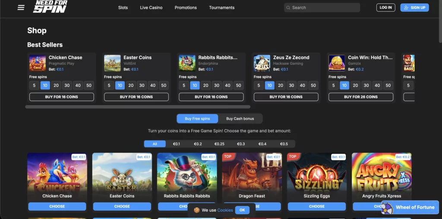Click the search magnifier icon
The height and width of the screenshot is (219, 442).
pos(288,8)
